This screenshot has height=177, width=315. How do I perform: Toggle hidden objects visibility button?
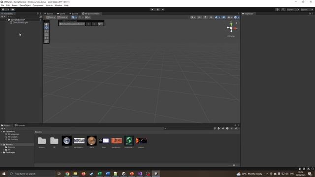tap(223, 17)
